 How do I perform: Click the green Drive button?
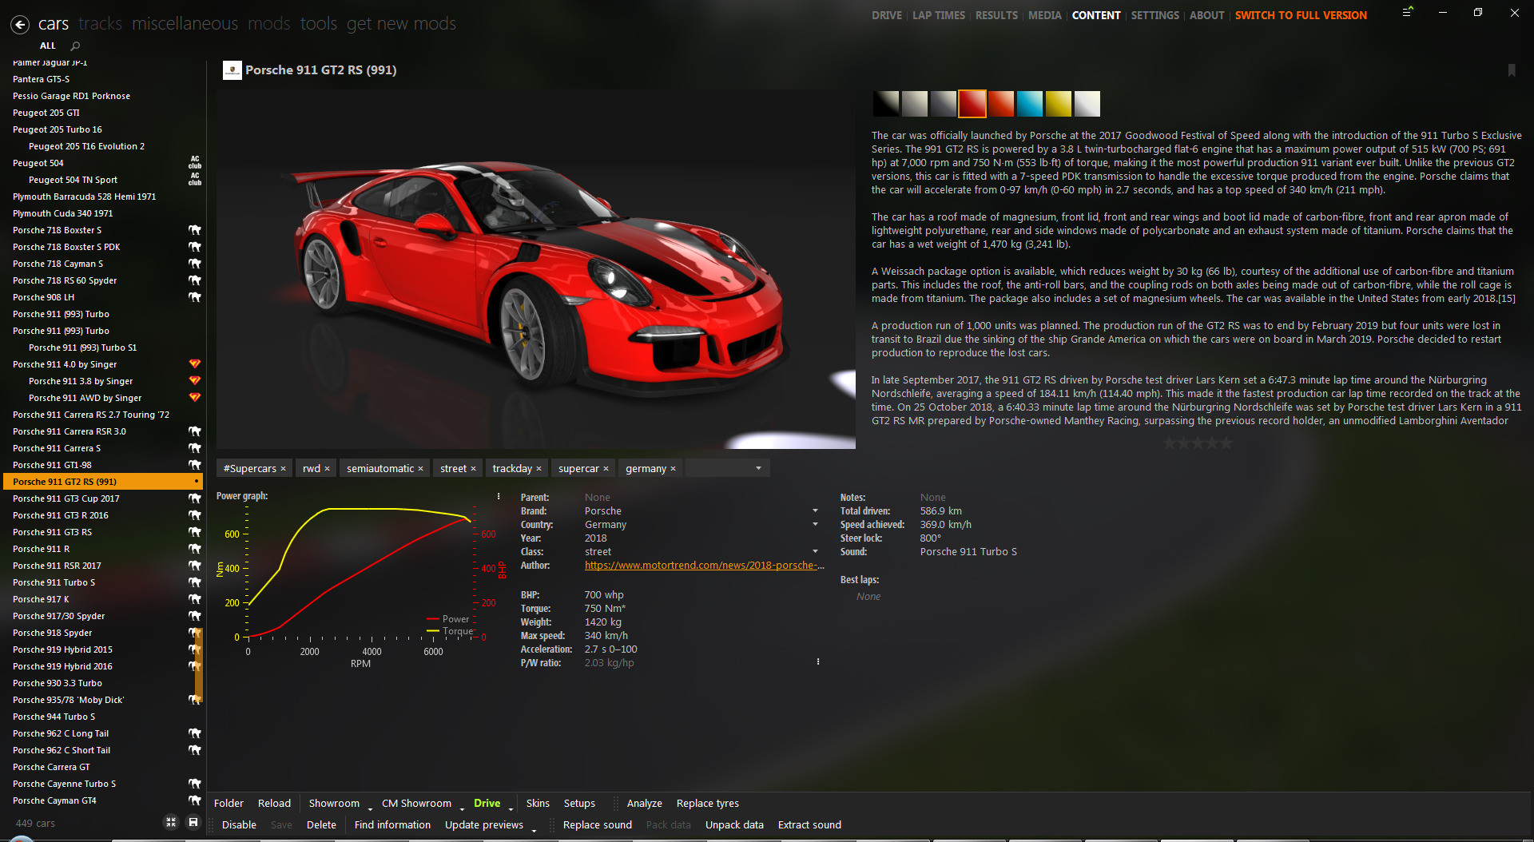click(487, 804)
